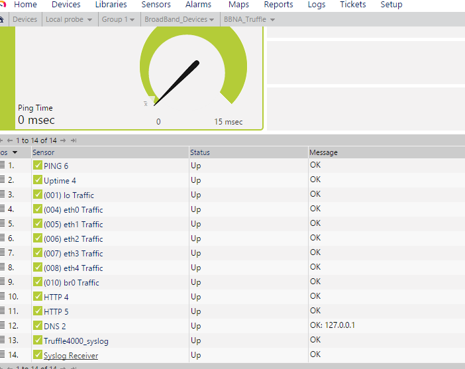Open the (010) br0 Traffic sensor
The width and height of the screenshot is (465, 369).
[71, 282]
